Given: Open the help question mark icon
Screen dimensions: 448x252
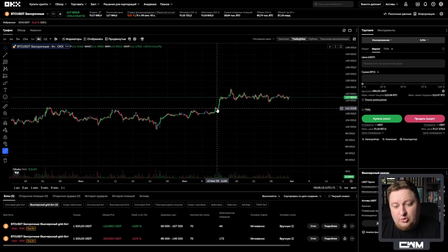Looking at the screenshot, I should click(x=433, y=4).
